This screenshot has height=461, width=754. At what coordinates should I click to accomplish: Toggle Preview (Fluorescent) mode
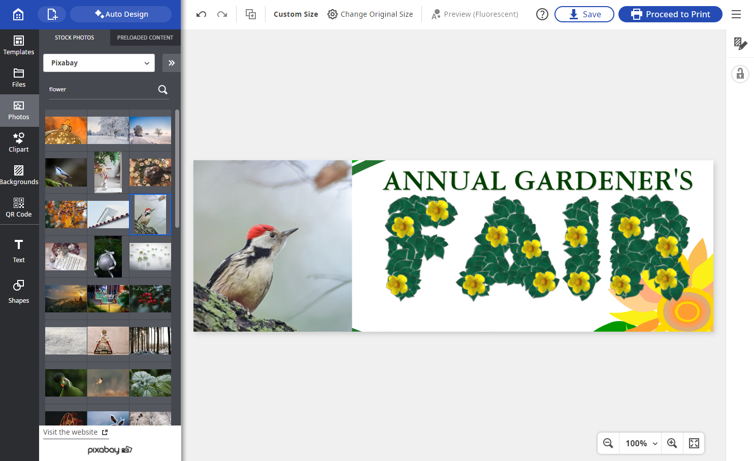(475, 14)
